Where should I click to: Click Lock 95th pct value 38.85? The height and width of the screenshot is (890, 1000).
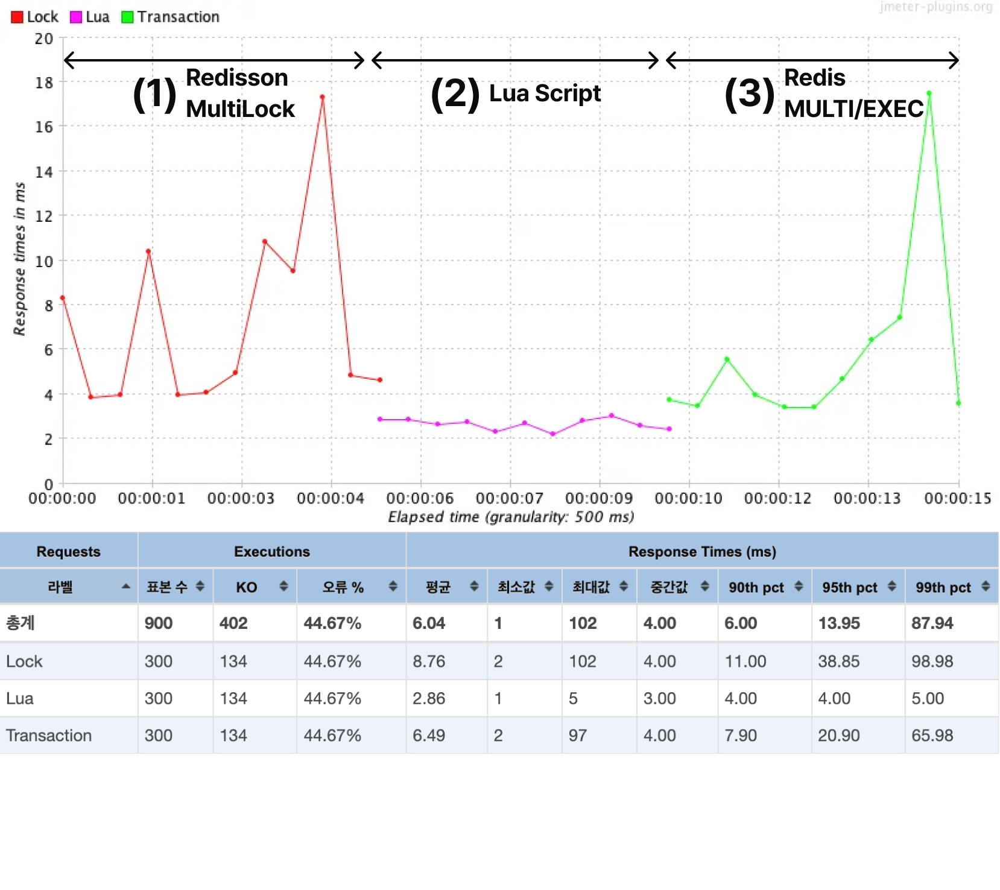coord(839,661)
